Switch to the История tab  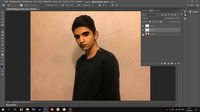click(145, 11)
